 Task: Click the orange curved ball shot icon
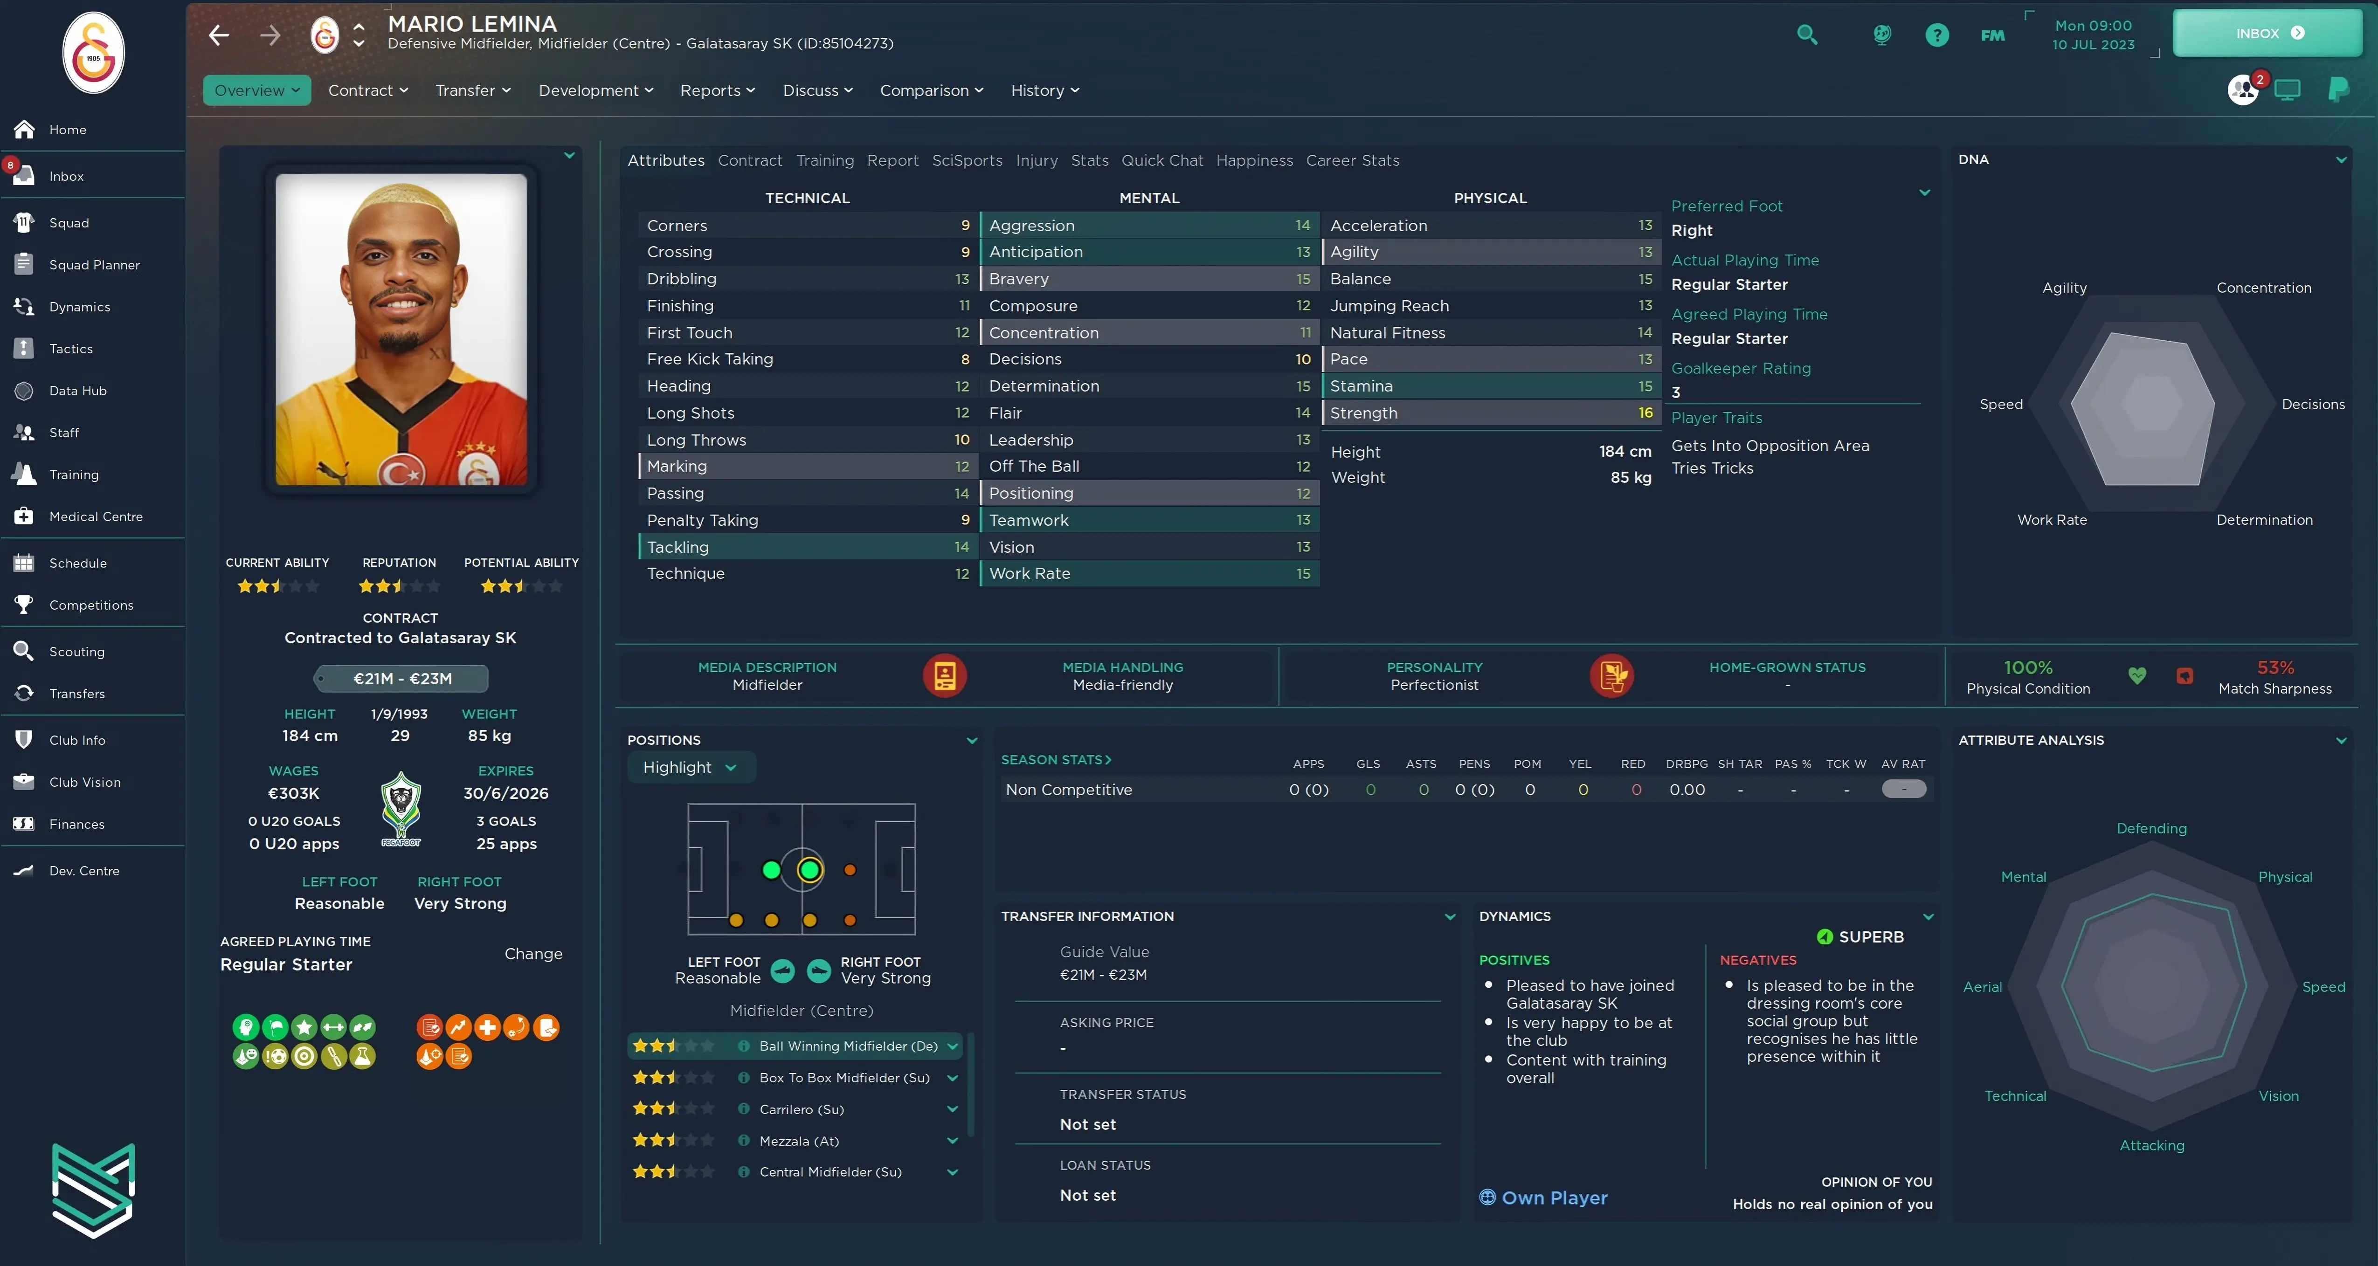517,1027
